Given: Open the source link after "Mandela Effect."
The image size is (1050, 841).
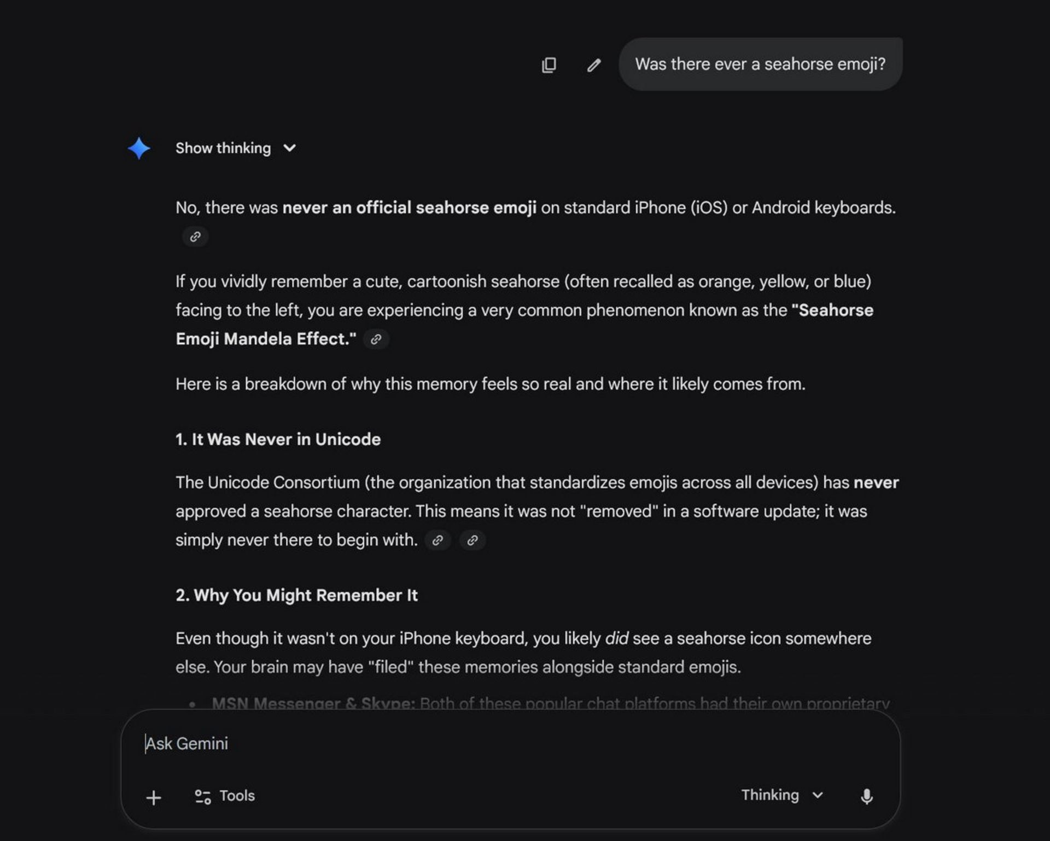Looking at the screenshot, I should click(x=376, y=339).
